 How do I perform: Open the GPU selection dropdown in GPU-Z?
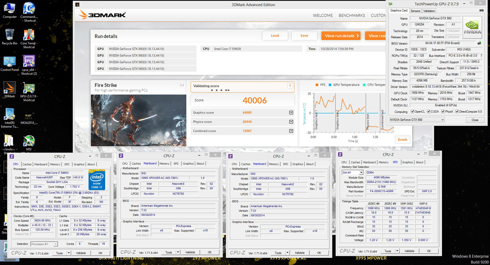[x=417, y=120]
